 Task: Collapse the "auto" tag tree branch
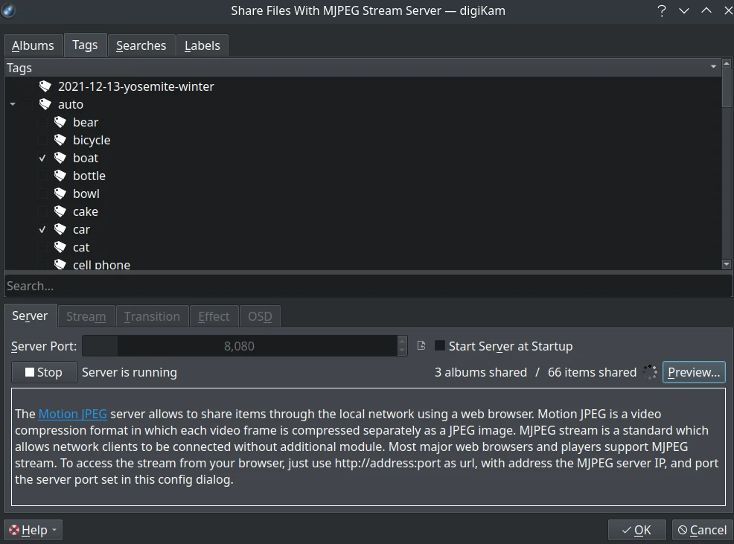[12, 104]
